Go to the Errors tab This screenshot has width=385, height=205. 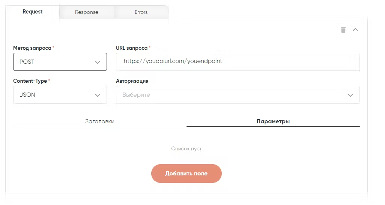[141, 12]
